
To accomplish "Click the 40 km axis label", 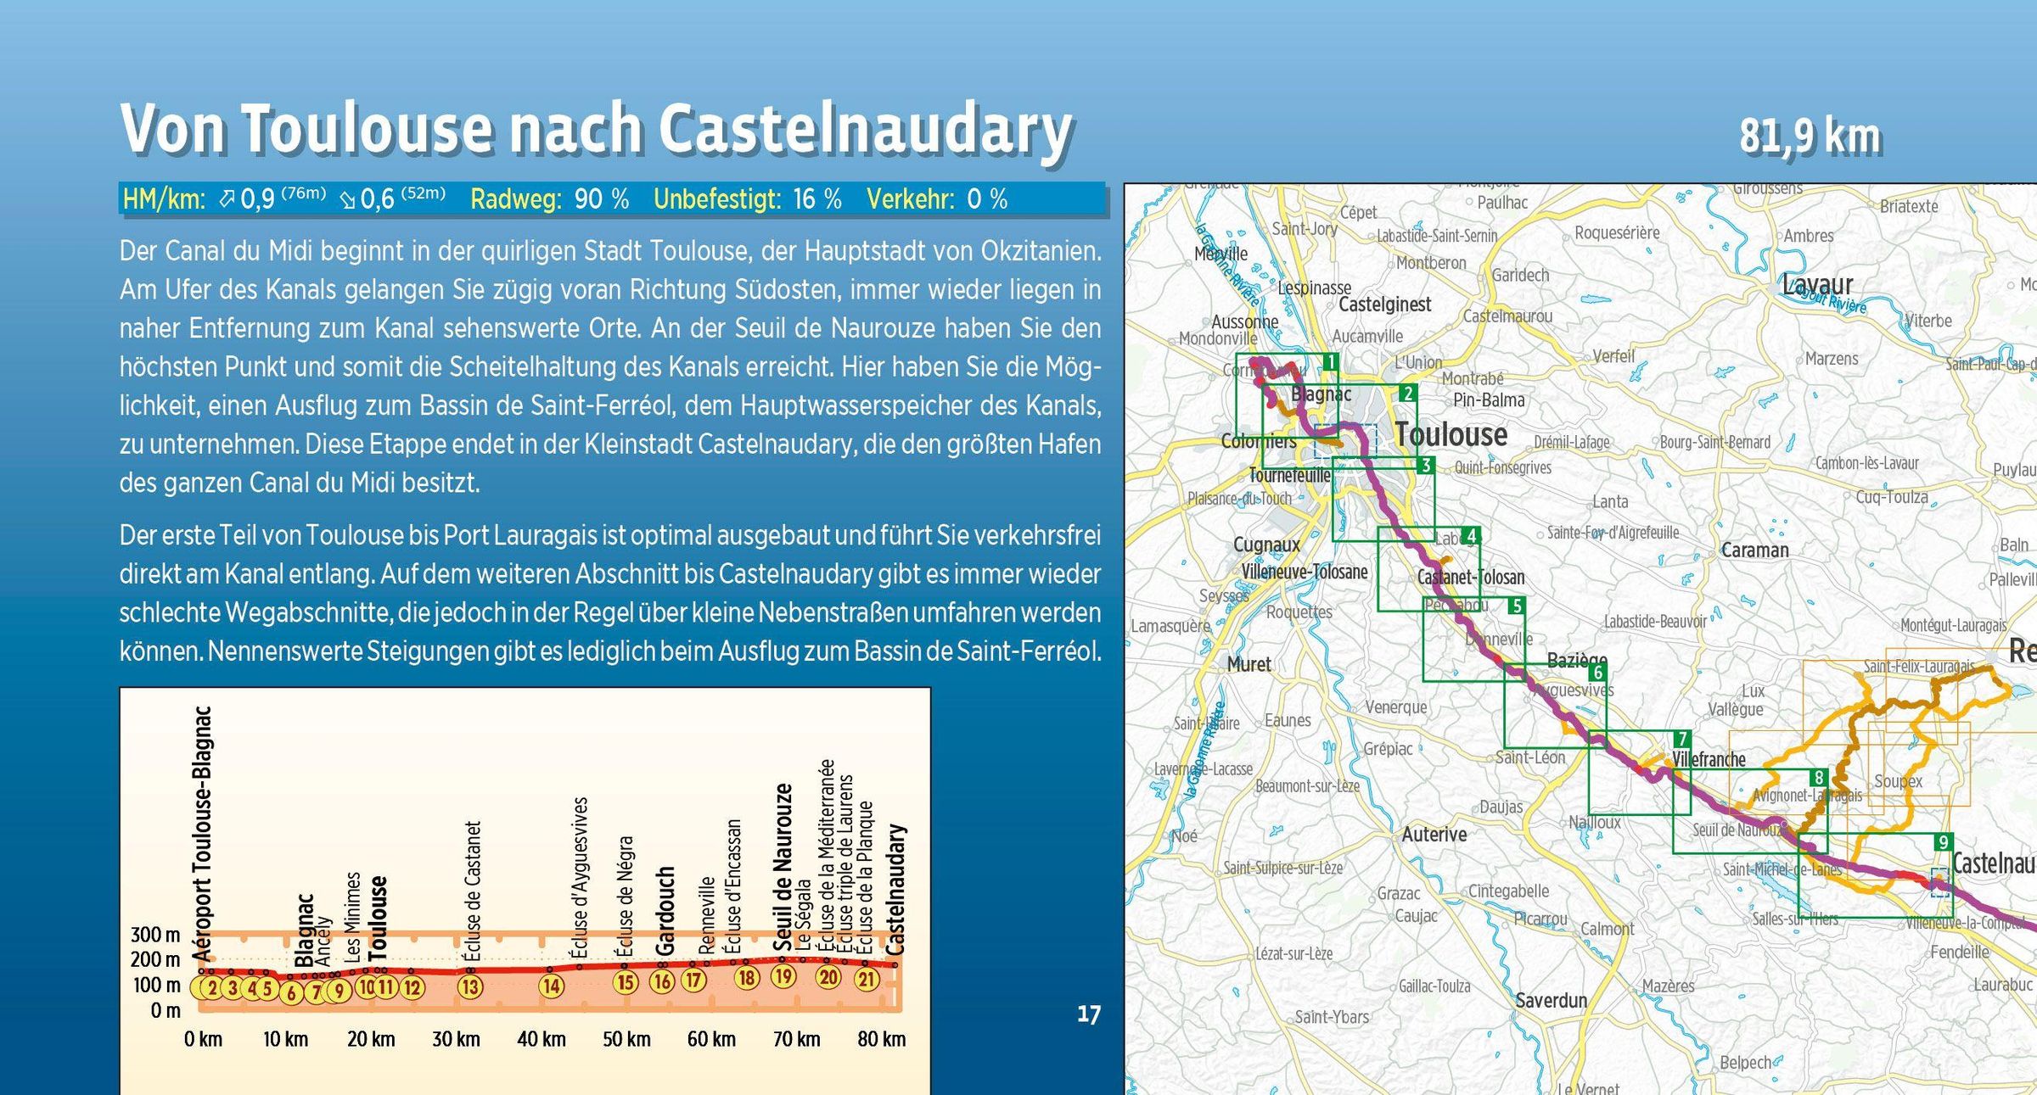I will click(541, 1039).
